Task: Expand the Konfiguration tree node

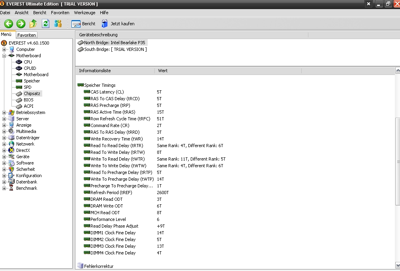Action: click(x=4, y=176)
